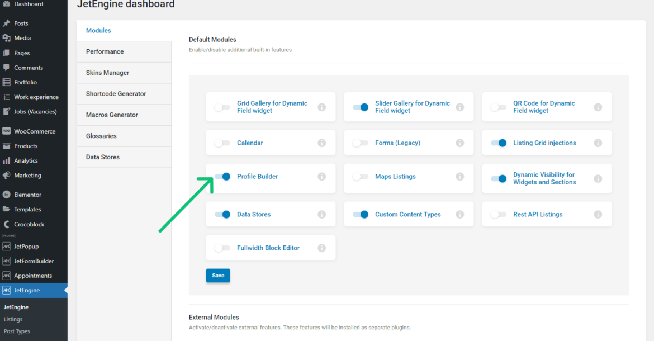This screenshot has width=654, height=341.
Task: Go to Post Types submenu link
Action: (17, 331)
